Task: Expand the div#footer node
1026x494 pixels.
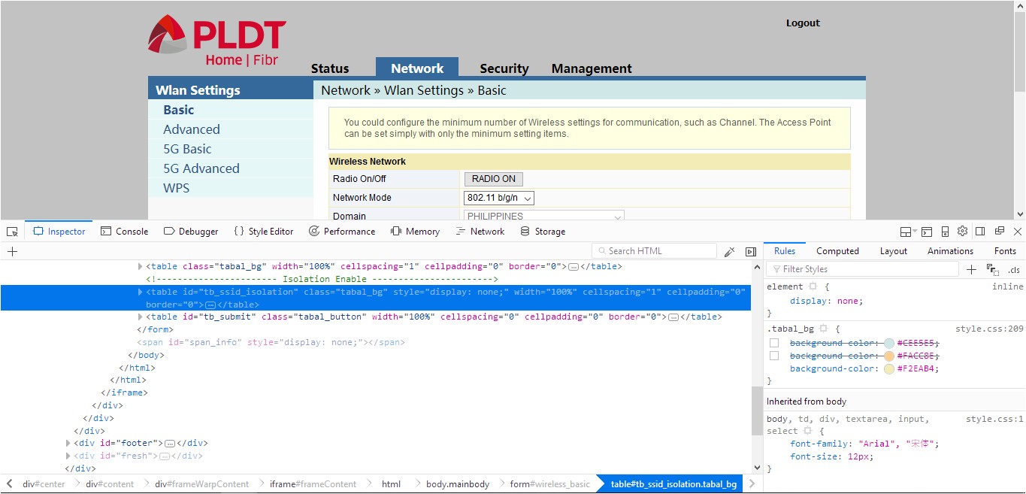Action: pos(69,444)
